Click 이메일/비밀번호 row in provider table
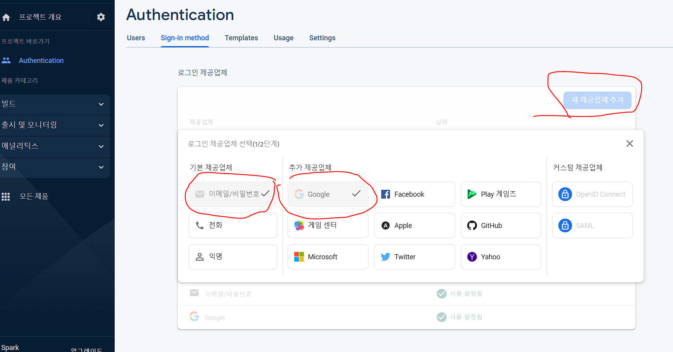 (406, 294)
